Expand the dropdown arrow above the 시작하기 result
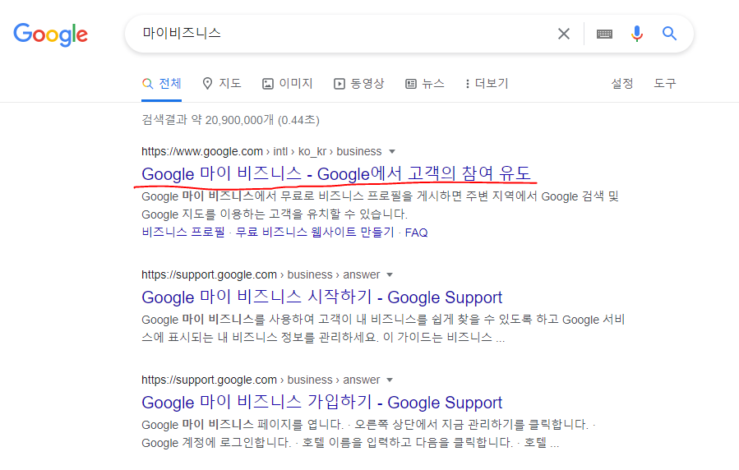739x470 pixels. pos(390,275)
